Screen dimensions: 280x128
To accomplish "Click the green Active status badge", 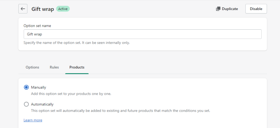I will (x=63, y=9).
